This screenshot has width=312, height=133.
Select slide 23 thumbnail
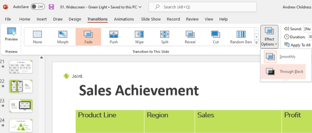[x=21, y=106]
